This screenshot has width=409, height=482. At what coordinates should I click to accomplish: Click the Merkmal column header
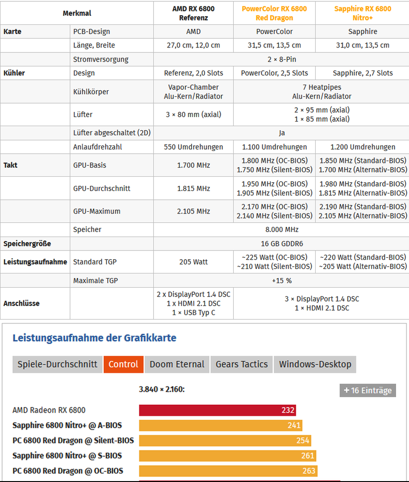coord(77,13)
